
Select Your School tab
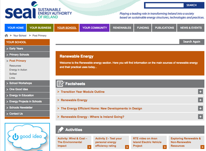pyautogui.click(x=67, y=28)
